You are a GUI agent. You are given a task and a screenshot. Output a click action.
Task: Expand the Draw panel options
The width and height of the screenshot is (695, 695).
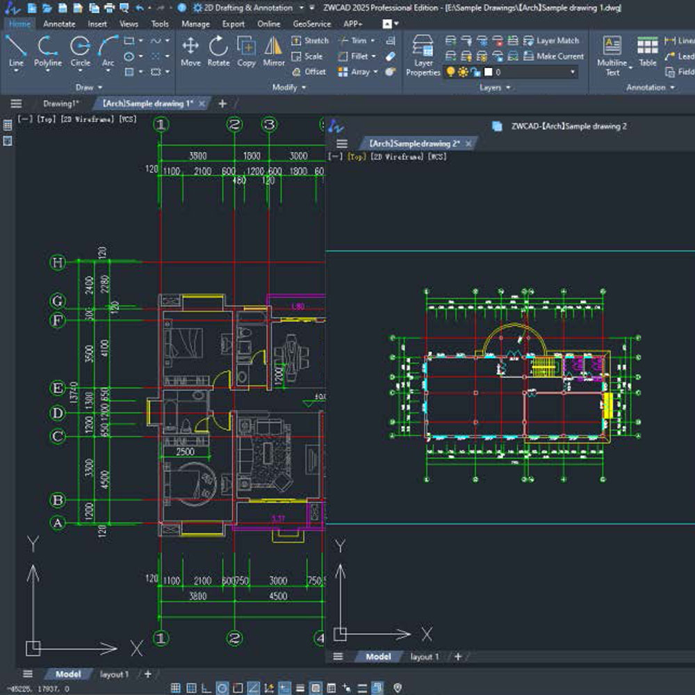[x=100, y=88]
